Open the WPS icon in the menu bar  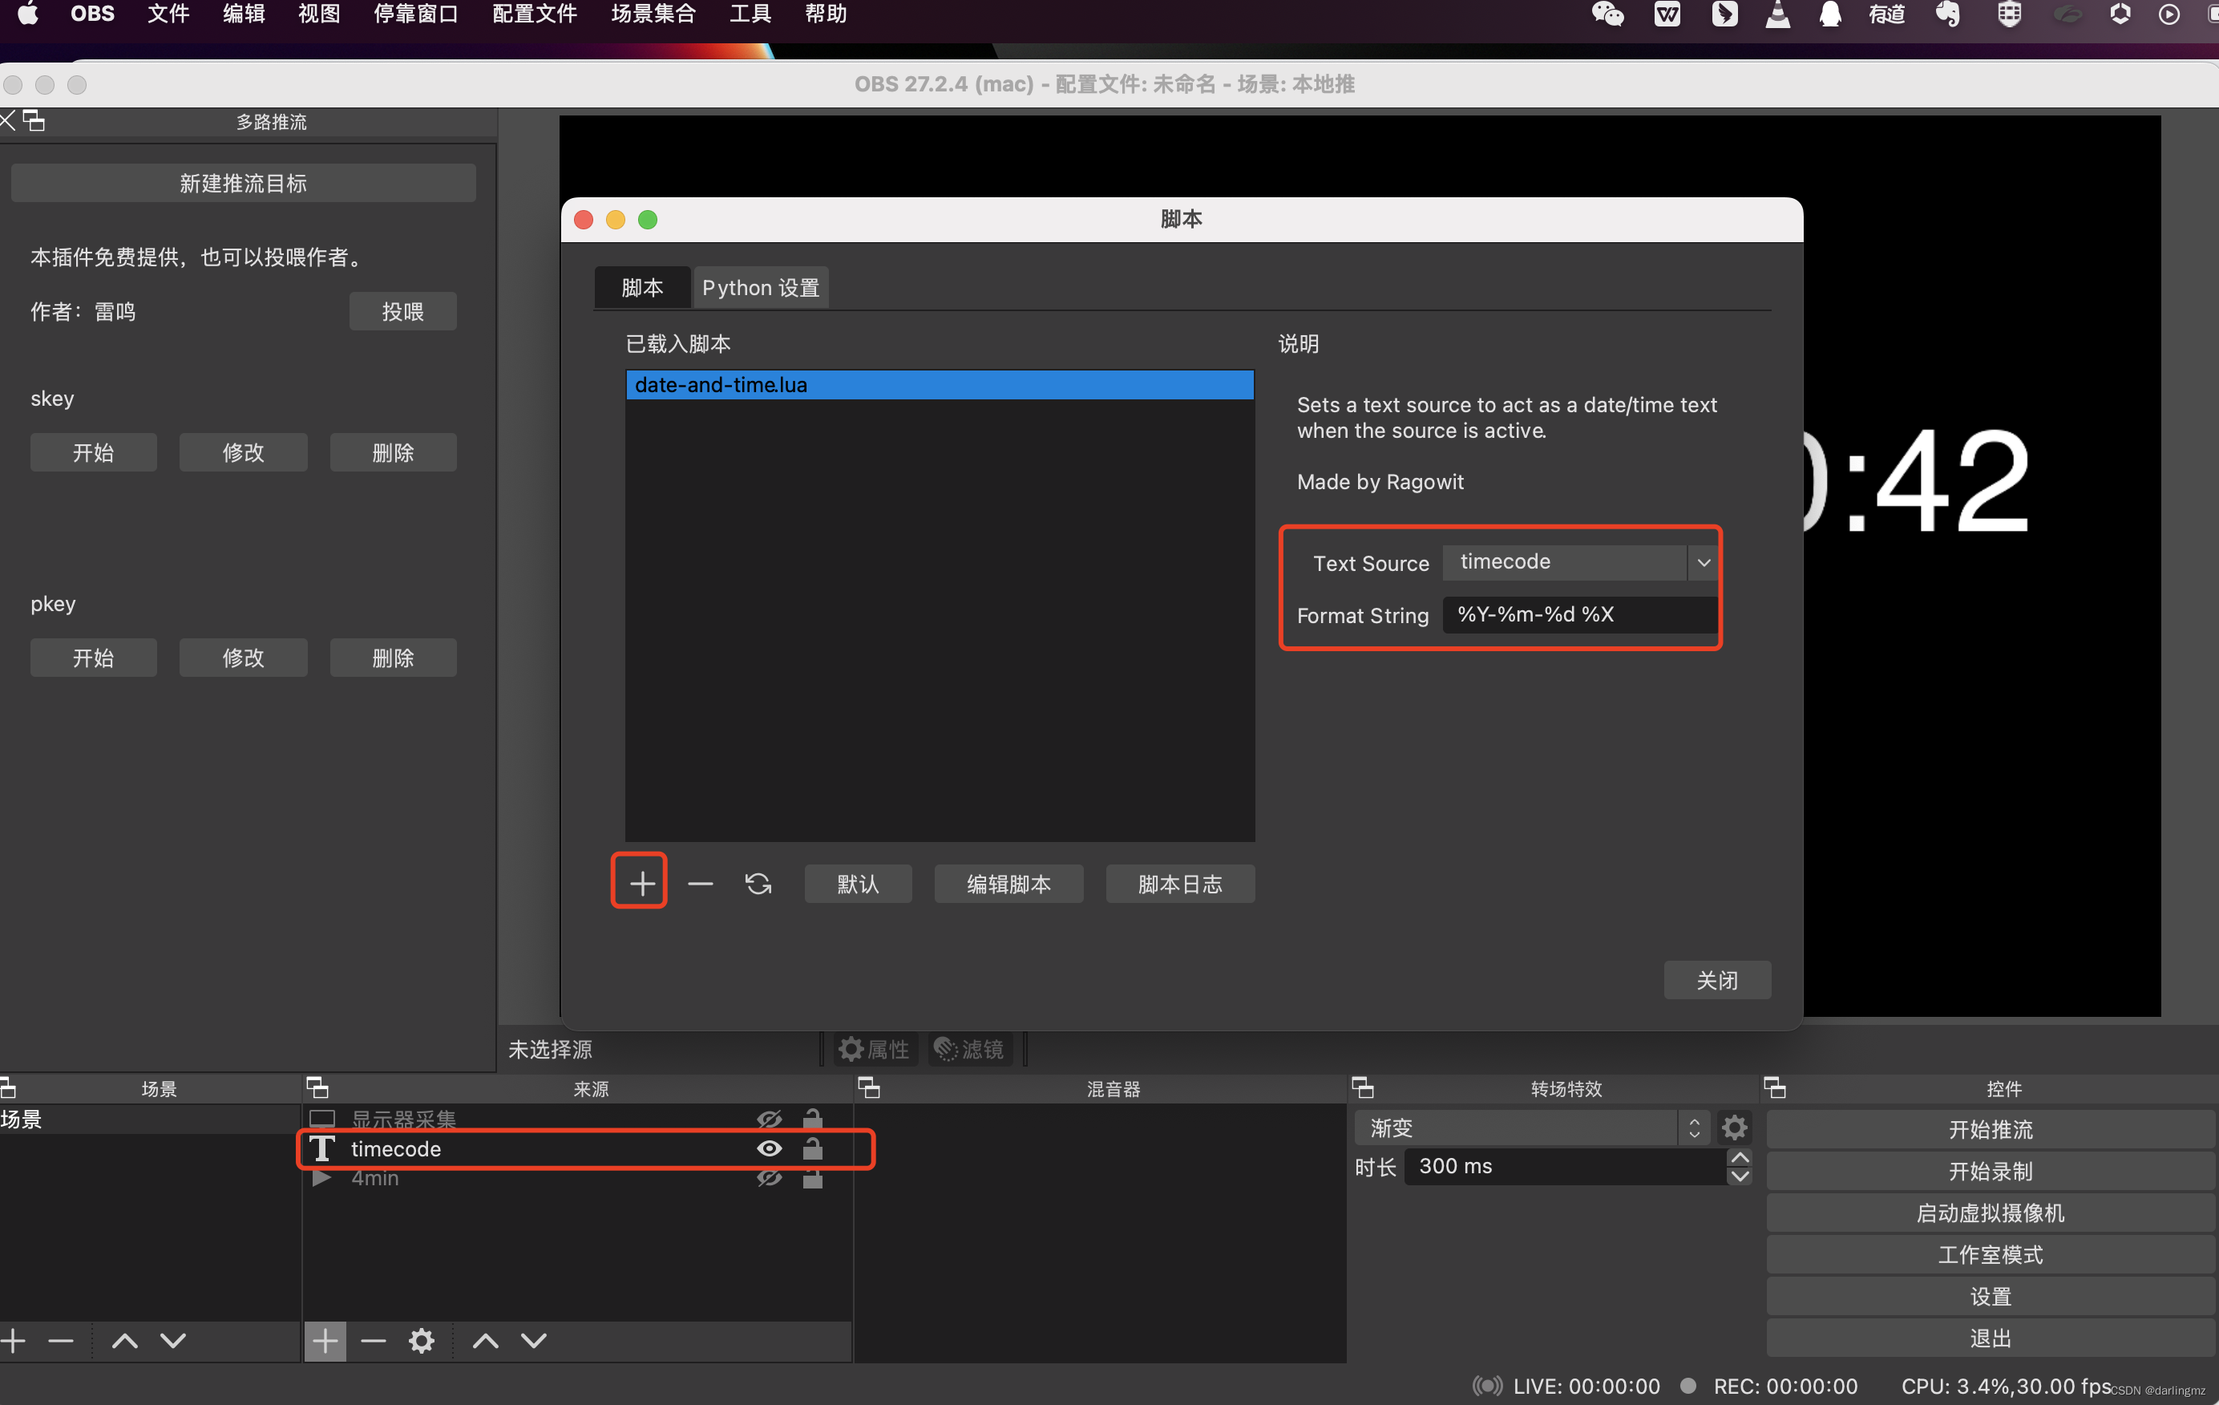pos(1667,14)
